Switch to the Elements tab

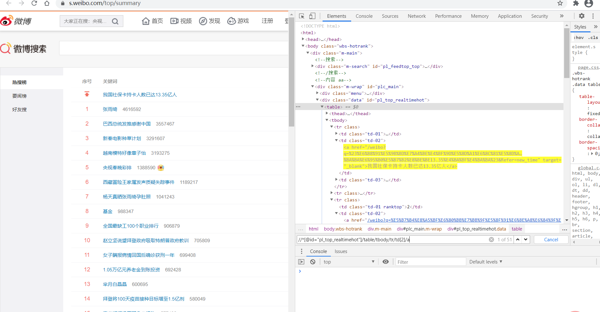tap(337, 16)
